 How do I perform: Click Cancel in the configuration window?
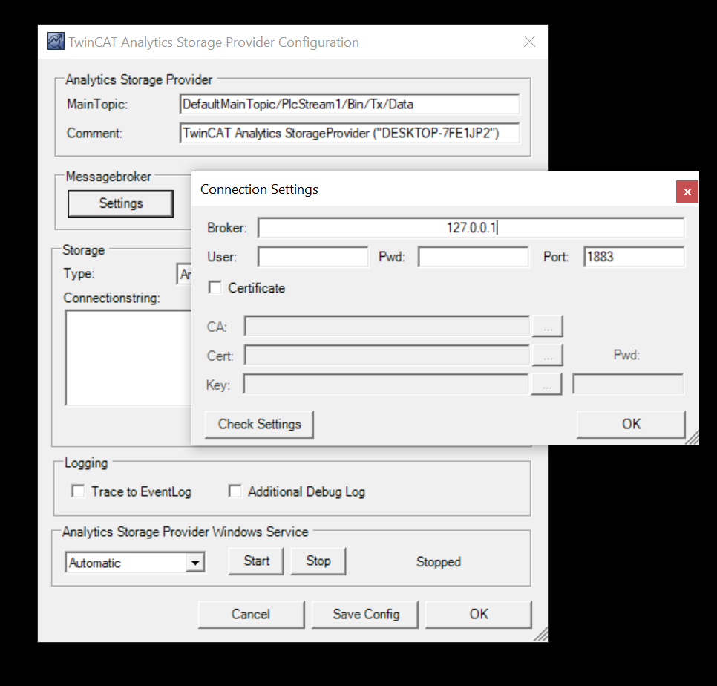251,614
